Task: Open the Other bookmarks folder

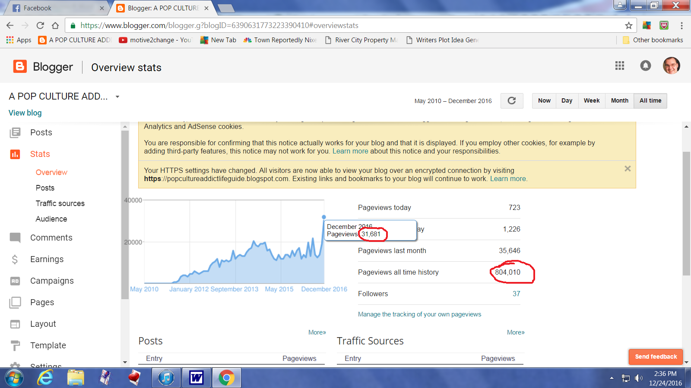Action: point(653,40)
